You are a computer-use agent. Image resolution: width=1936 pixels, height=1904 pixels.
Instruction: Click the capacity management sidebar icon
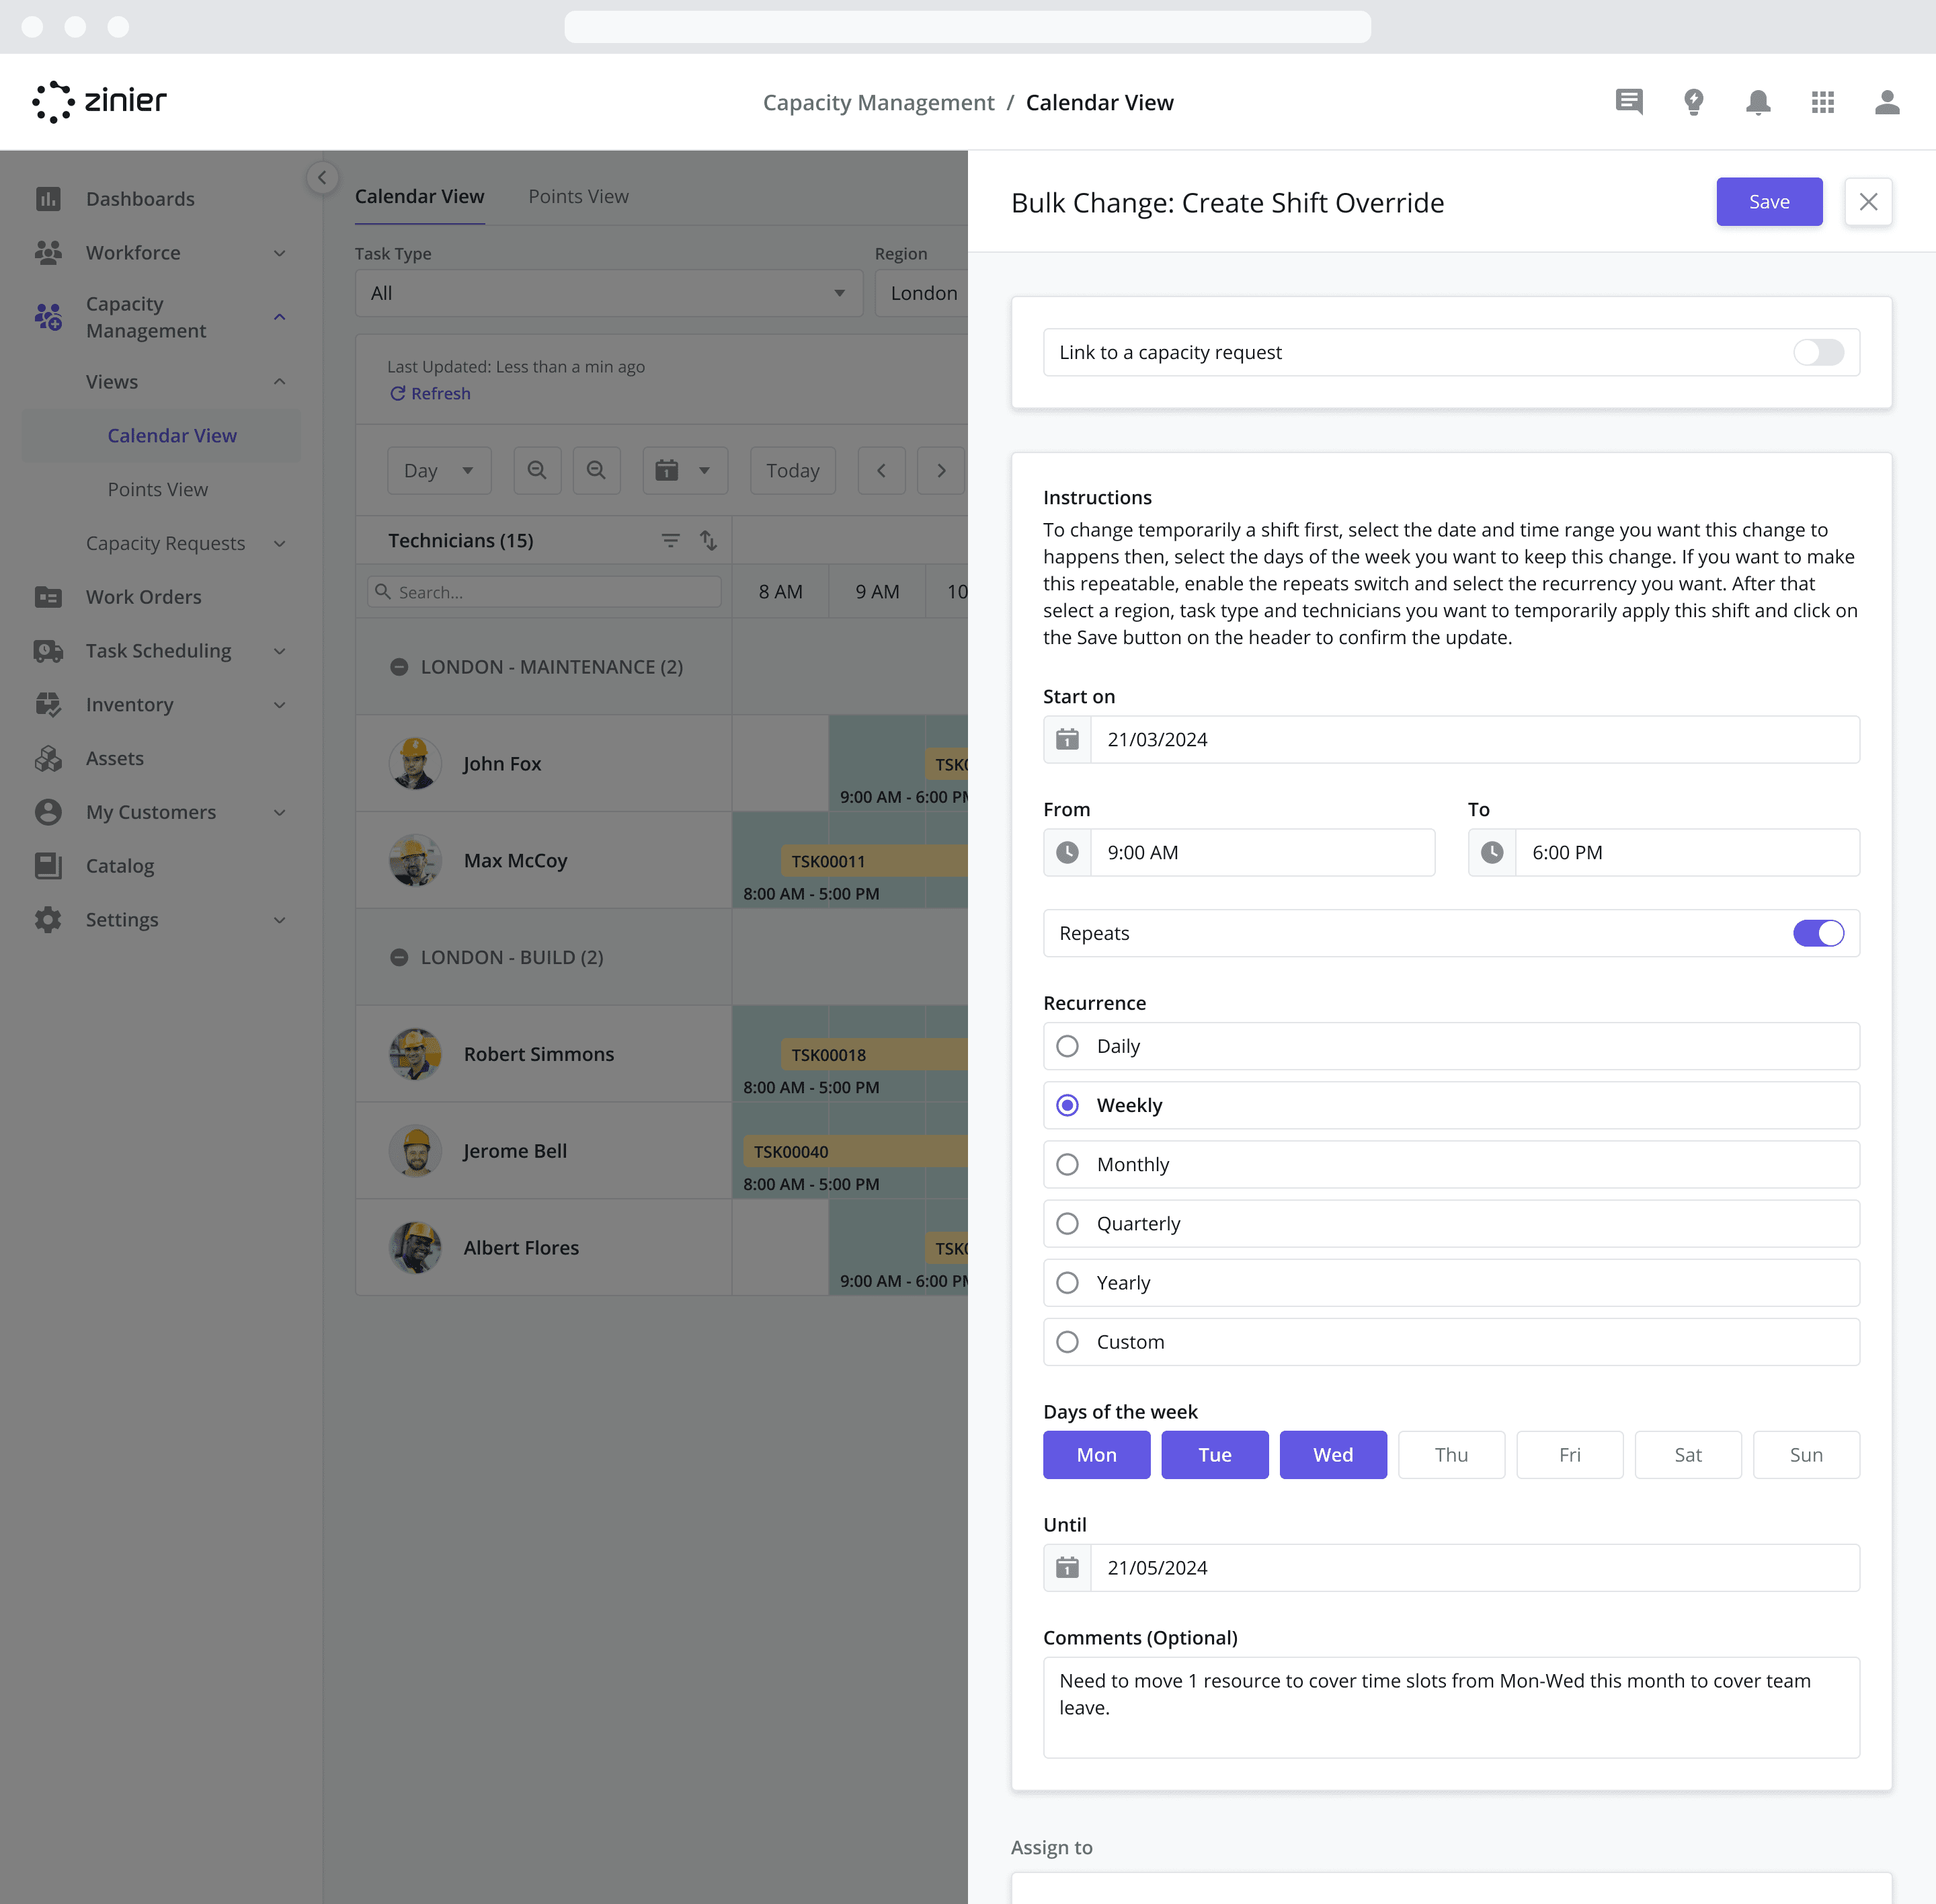(x=49, y=315)
